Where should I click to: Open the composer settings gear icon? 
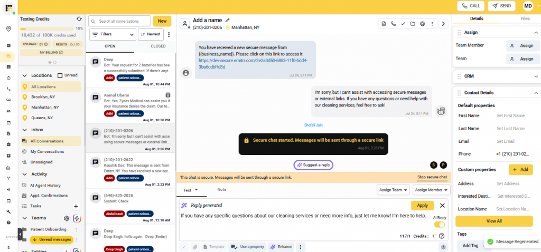pyautogui.click(x=443, y=247)
